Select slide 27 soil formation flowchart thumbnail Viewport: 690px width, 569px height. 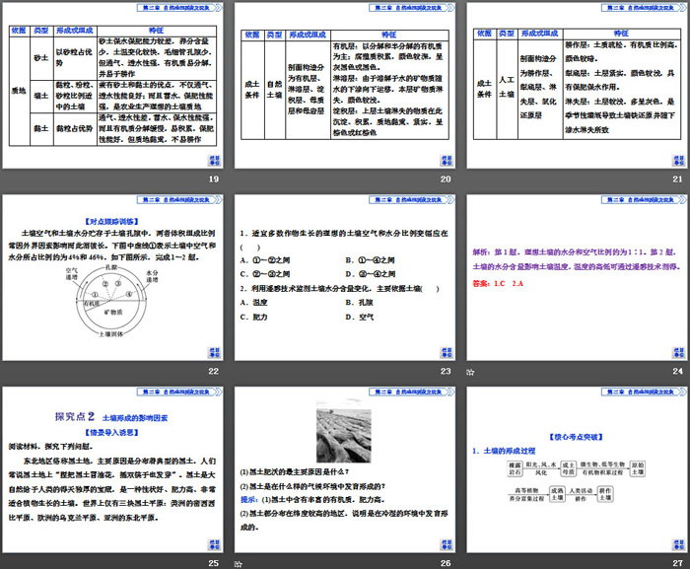(x=575, y=467)
